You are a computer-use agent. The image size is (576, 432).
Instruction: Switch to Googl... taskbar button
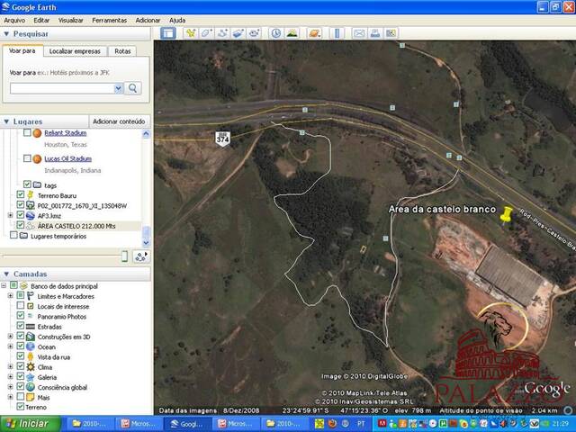click(x=187, y=424)
